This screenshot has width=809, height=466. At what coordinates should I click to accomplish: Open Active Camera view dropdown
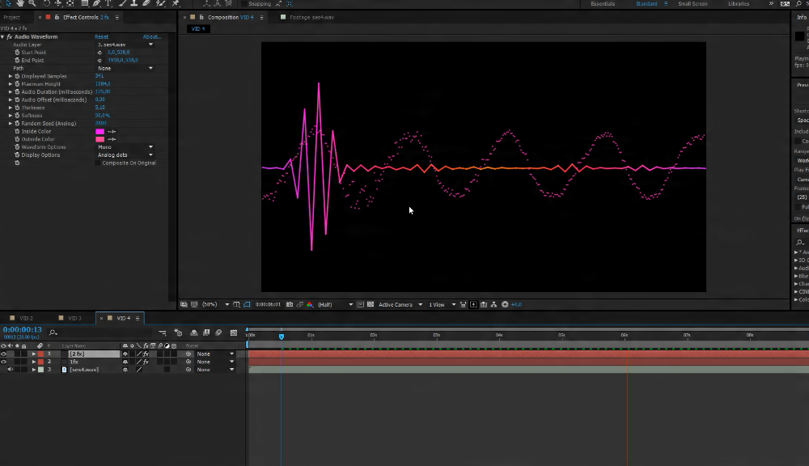click(400, 304)
